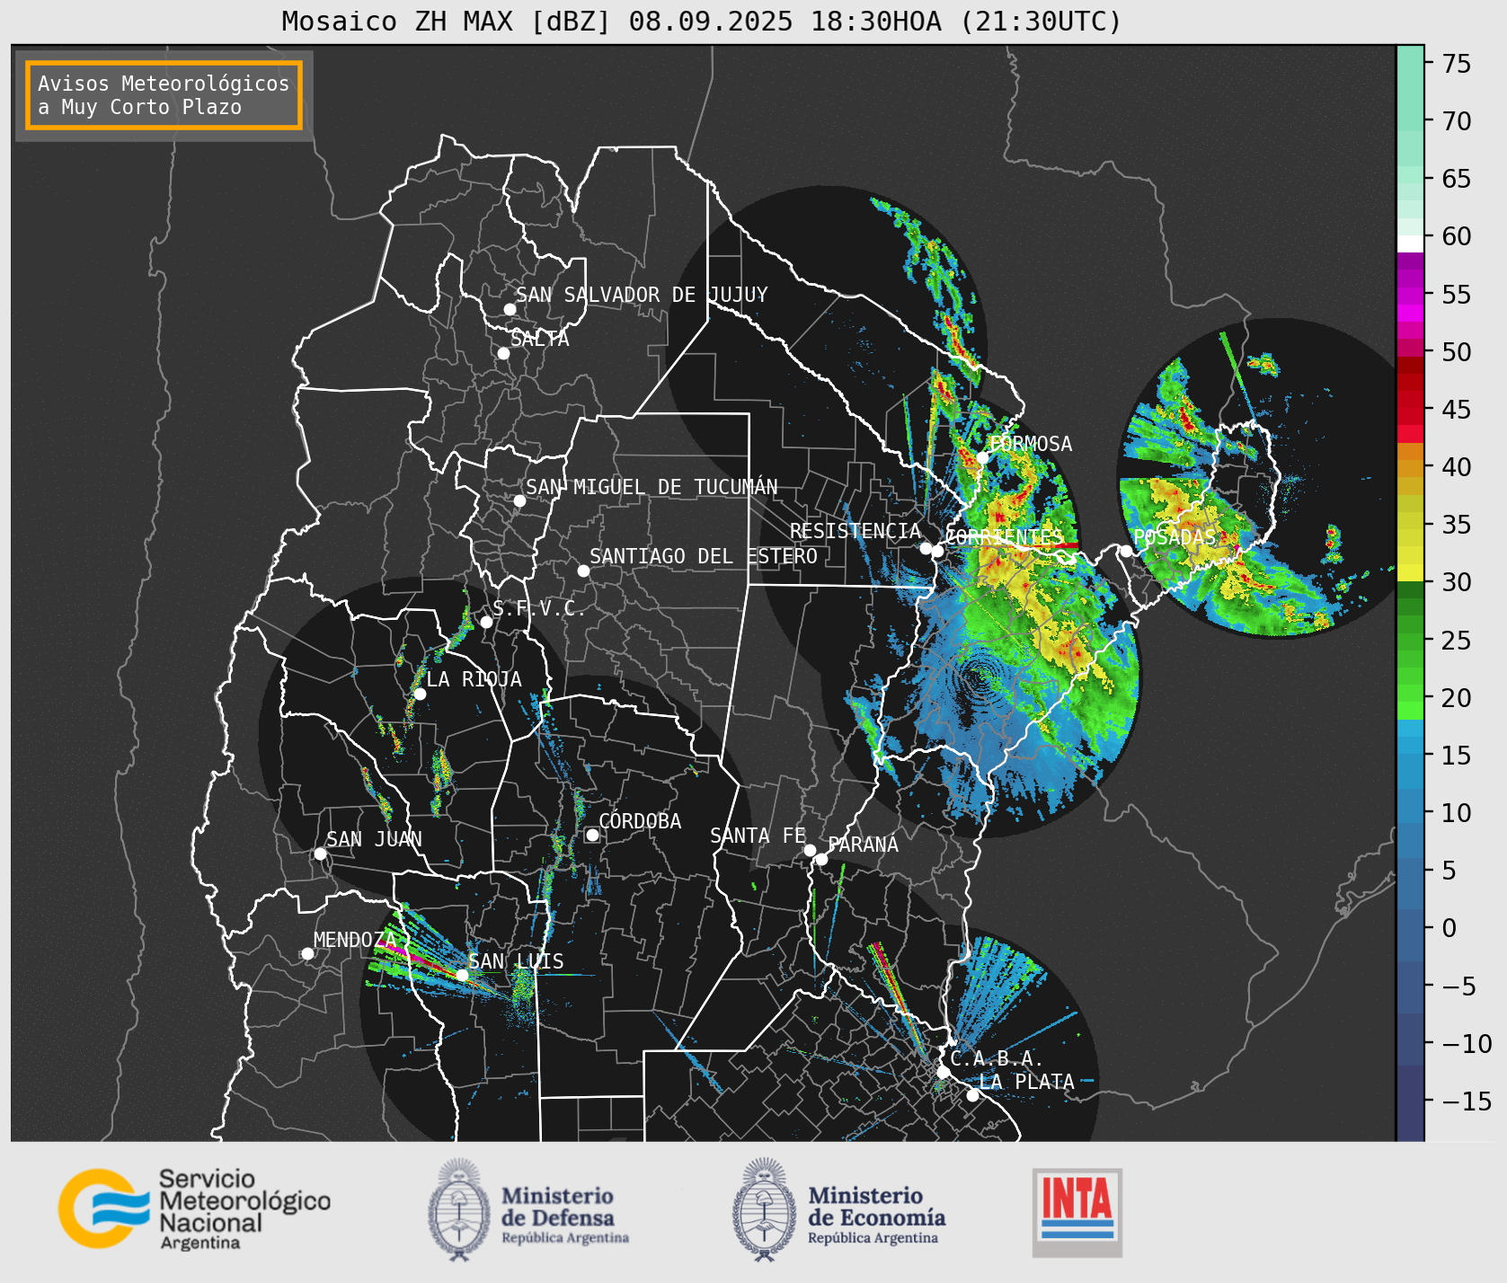
Task: Click the Ministerio de Defensa crest emblem
Action: [461, 1209]
